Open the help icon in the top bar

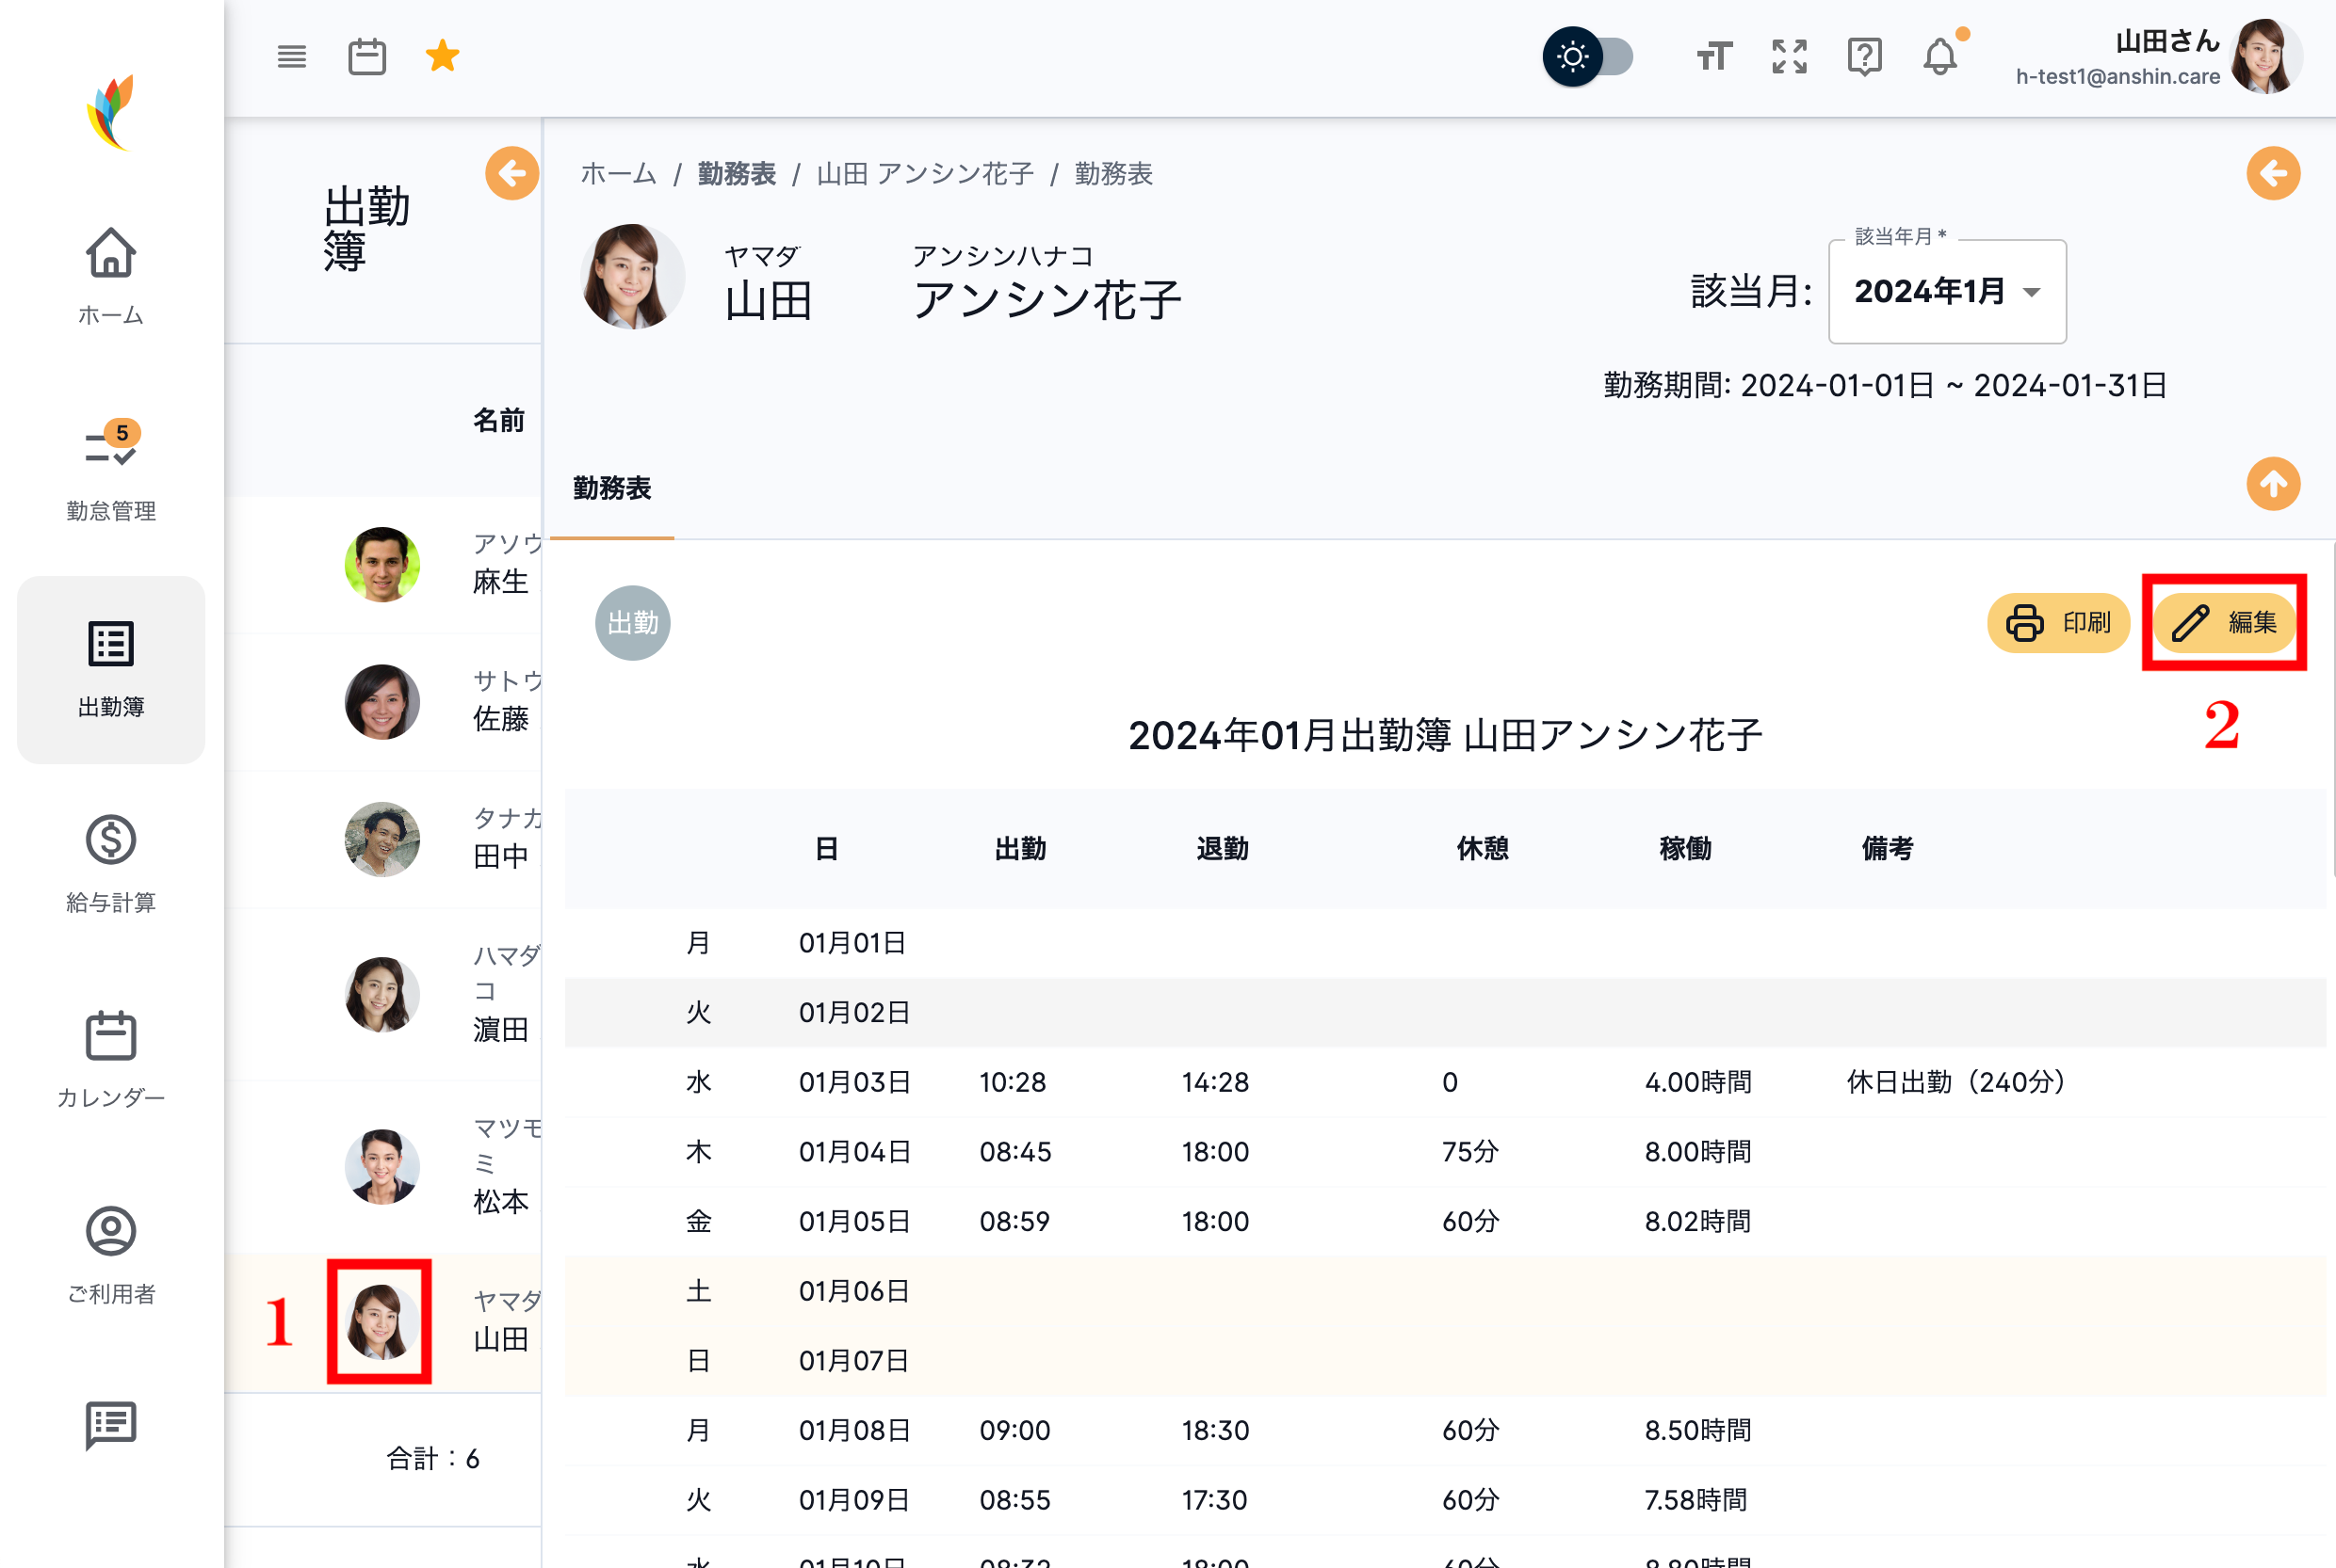click(x=1863, y=57)
